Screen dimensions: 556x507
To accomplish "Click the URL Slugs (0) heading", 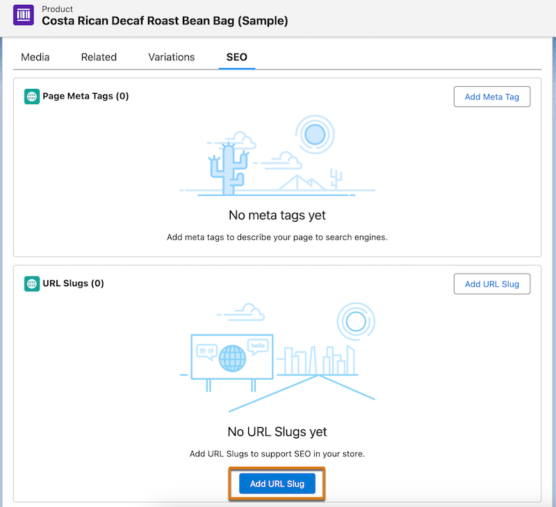I will coord(73,283).
